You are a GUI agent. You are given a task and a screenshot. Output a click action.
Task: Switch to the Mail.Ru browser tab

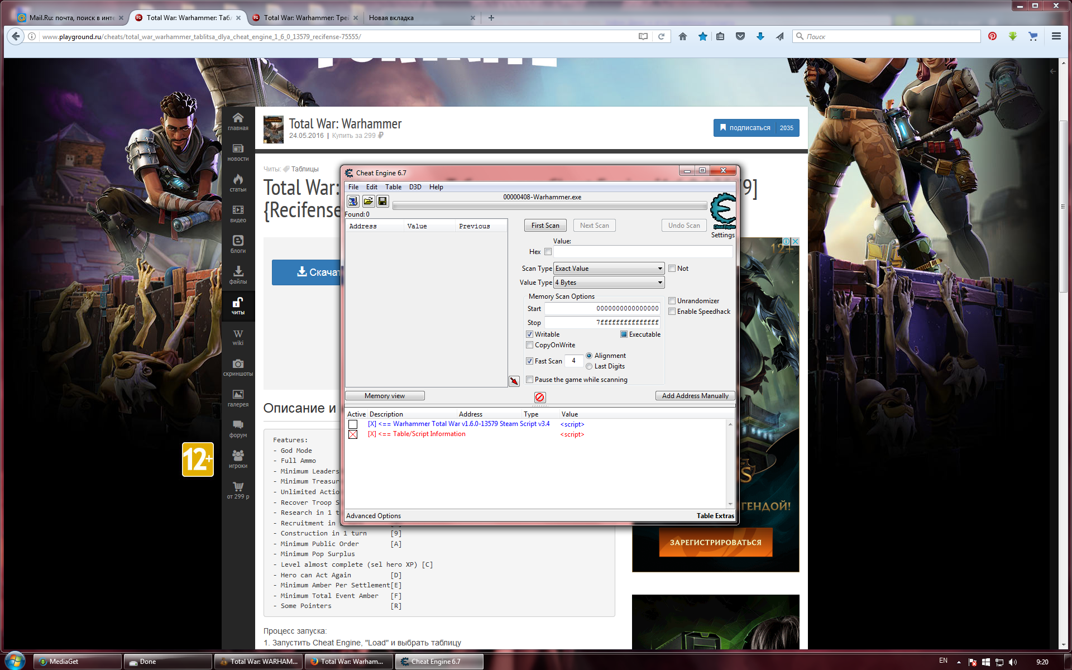70,18
